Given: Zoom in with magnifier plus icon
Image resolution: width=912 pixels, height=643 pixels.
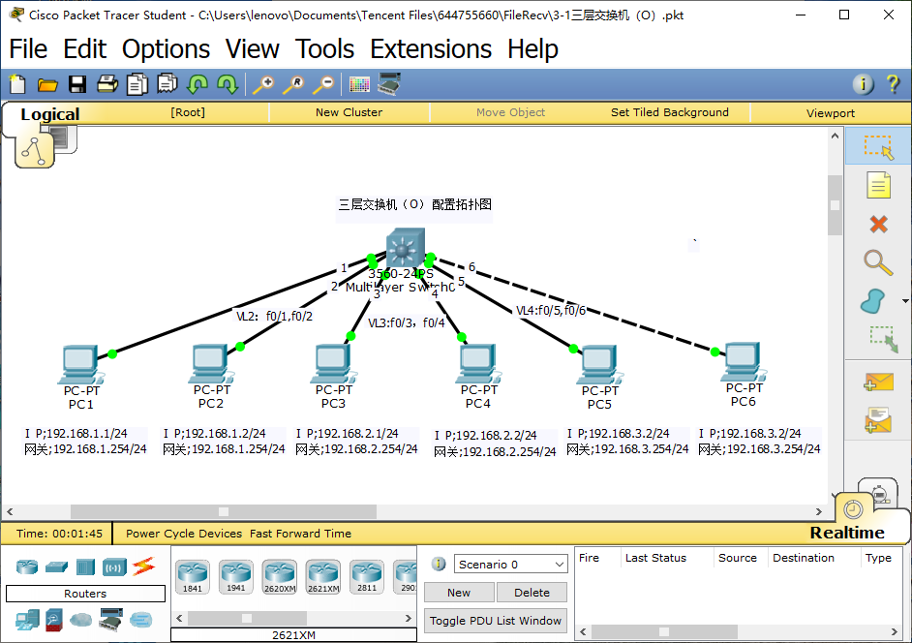Looking at the screenshot, I should coord(263,84).
